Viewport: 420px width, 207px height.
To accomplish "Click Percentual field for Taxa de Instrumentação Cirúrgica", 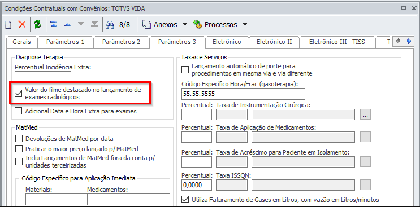I will coord(197,114).
